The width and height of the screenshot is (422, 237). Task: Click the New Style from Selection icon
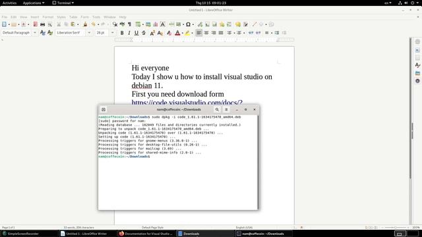[x=50, y=33]
